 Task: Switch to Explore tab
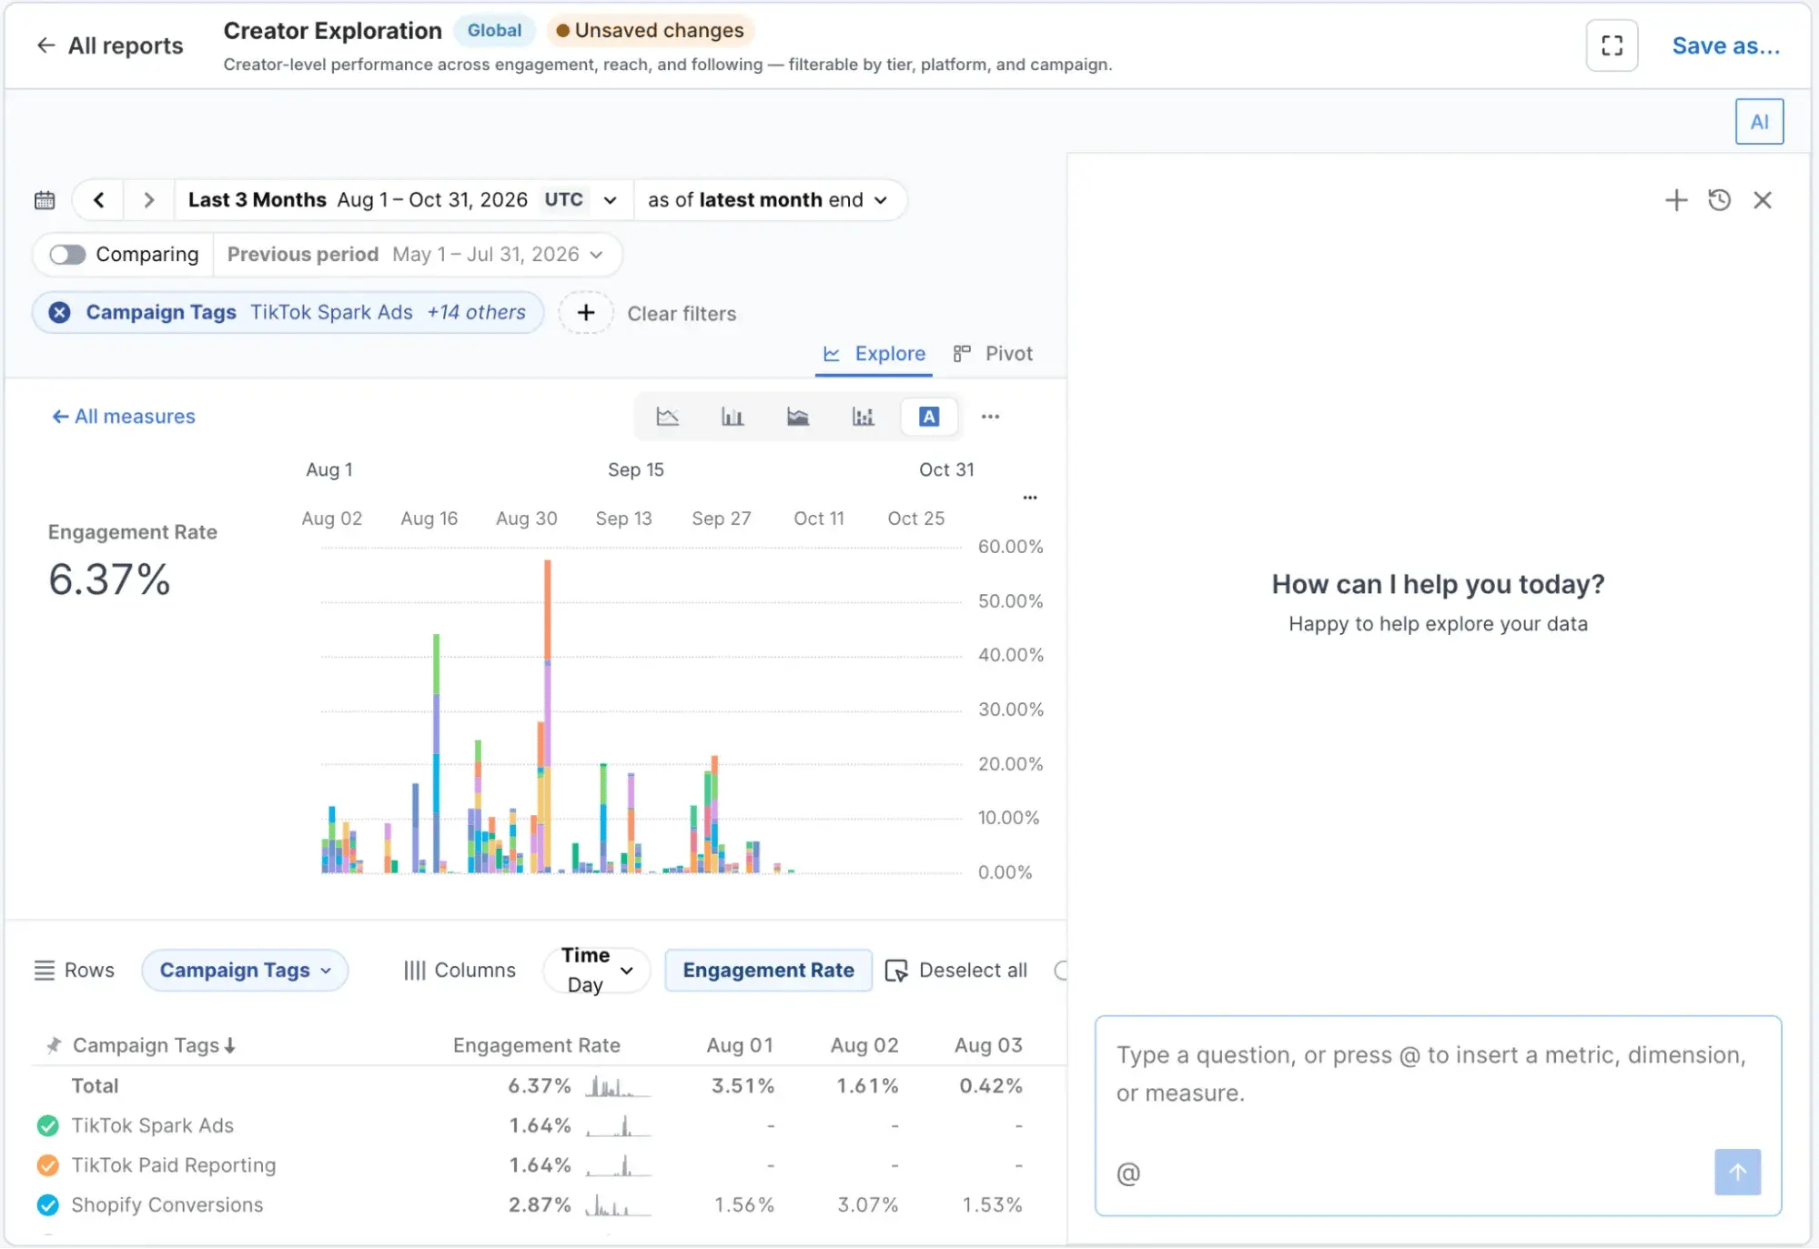[874, 354]
